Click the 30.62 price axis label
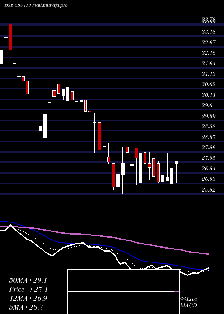 [208, 84]
